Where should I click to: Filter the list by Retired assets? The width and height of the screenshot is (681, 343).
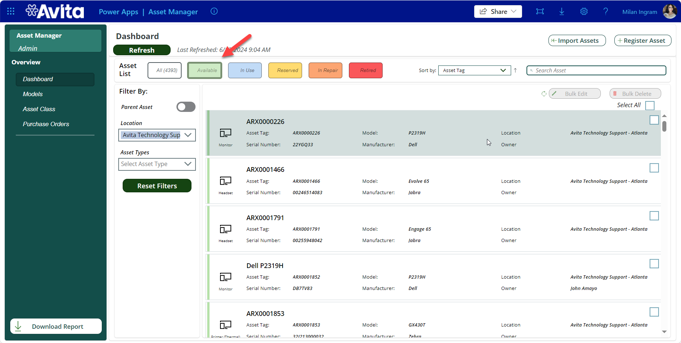tap(366, 70)
